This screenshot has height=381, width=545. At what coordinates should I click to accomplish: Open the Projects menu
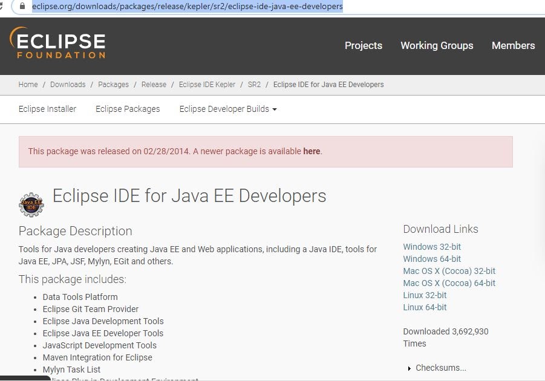[x=363, y=45]
